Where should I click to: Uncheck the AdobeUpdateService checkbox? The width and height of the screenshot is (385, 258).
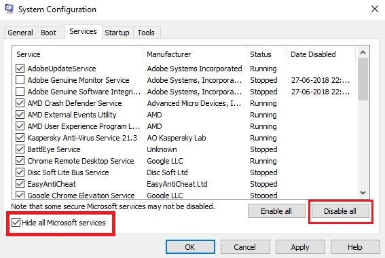(20, 69)
